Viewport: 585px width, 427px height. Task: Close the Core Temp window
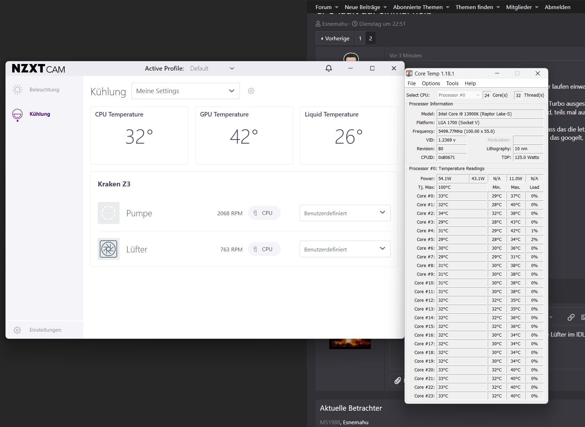pyautogui.click(x=537, y=73)
